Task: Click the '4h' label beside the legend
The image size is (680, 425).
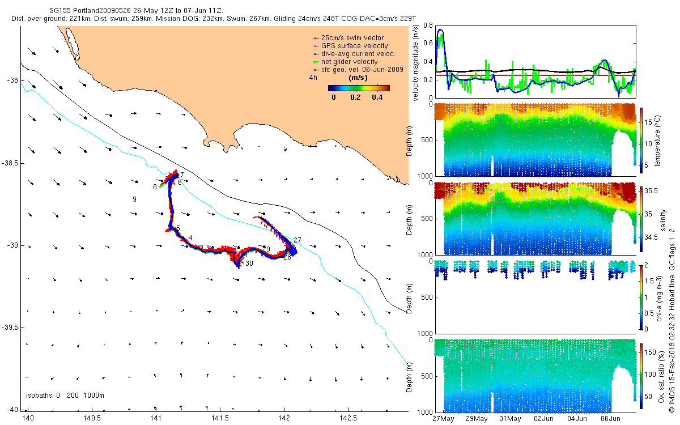Action: [313, 76]
